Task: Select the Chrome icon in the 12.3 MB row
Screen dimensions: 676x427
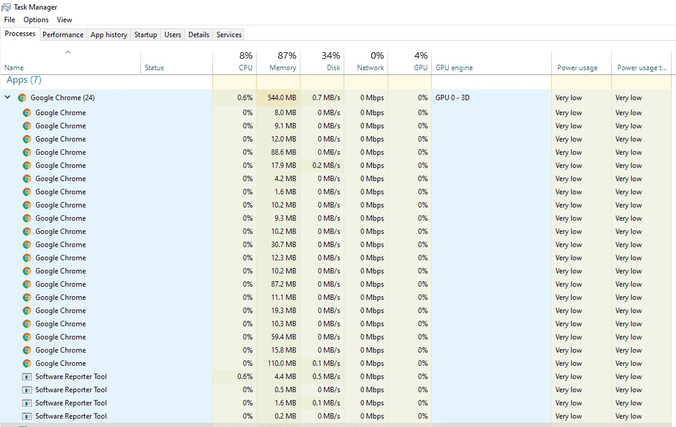Action: click(x=27, y=258)
